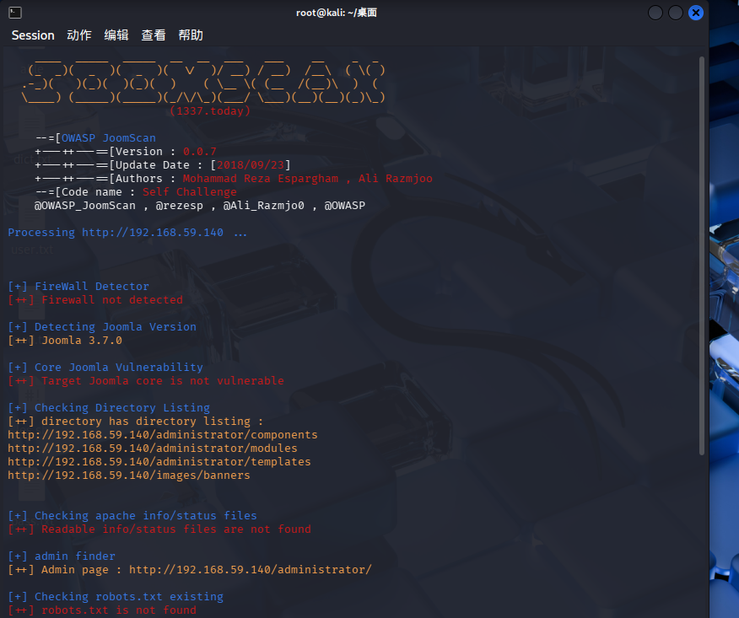This screenshot has width=739, height=618.
Task: Click the terminal icon in title bar
Action: 15,13
